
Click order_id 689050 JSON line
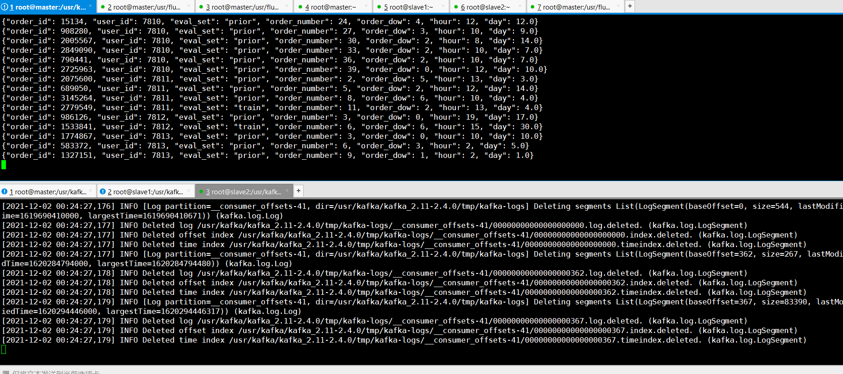click(270, 88)
